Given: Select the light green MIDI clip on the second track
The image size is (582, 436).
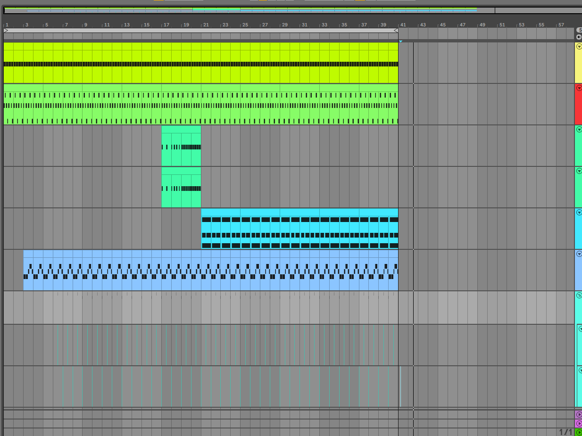Looking at the screenshot, I should click(x=201, y=104).
